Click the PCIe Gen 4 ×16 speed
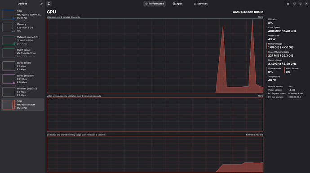 coord(295,93)
